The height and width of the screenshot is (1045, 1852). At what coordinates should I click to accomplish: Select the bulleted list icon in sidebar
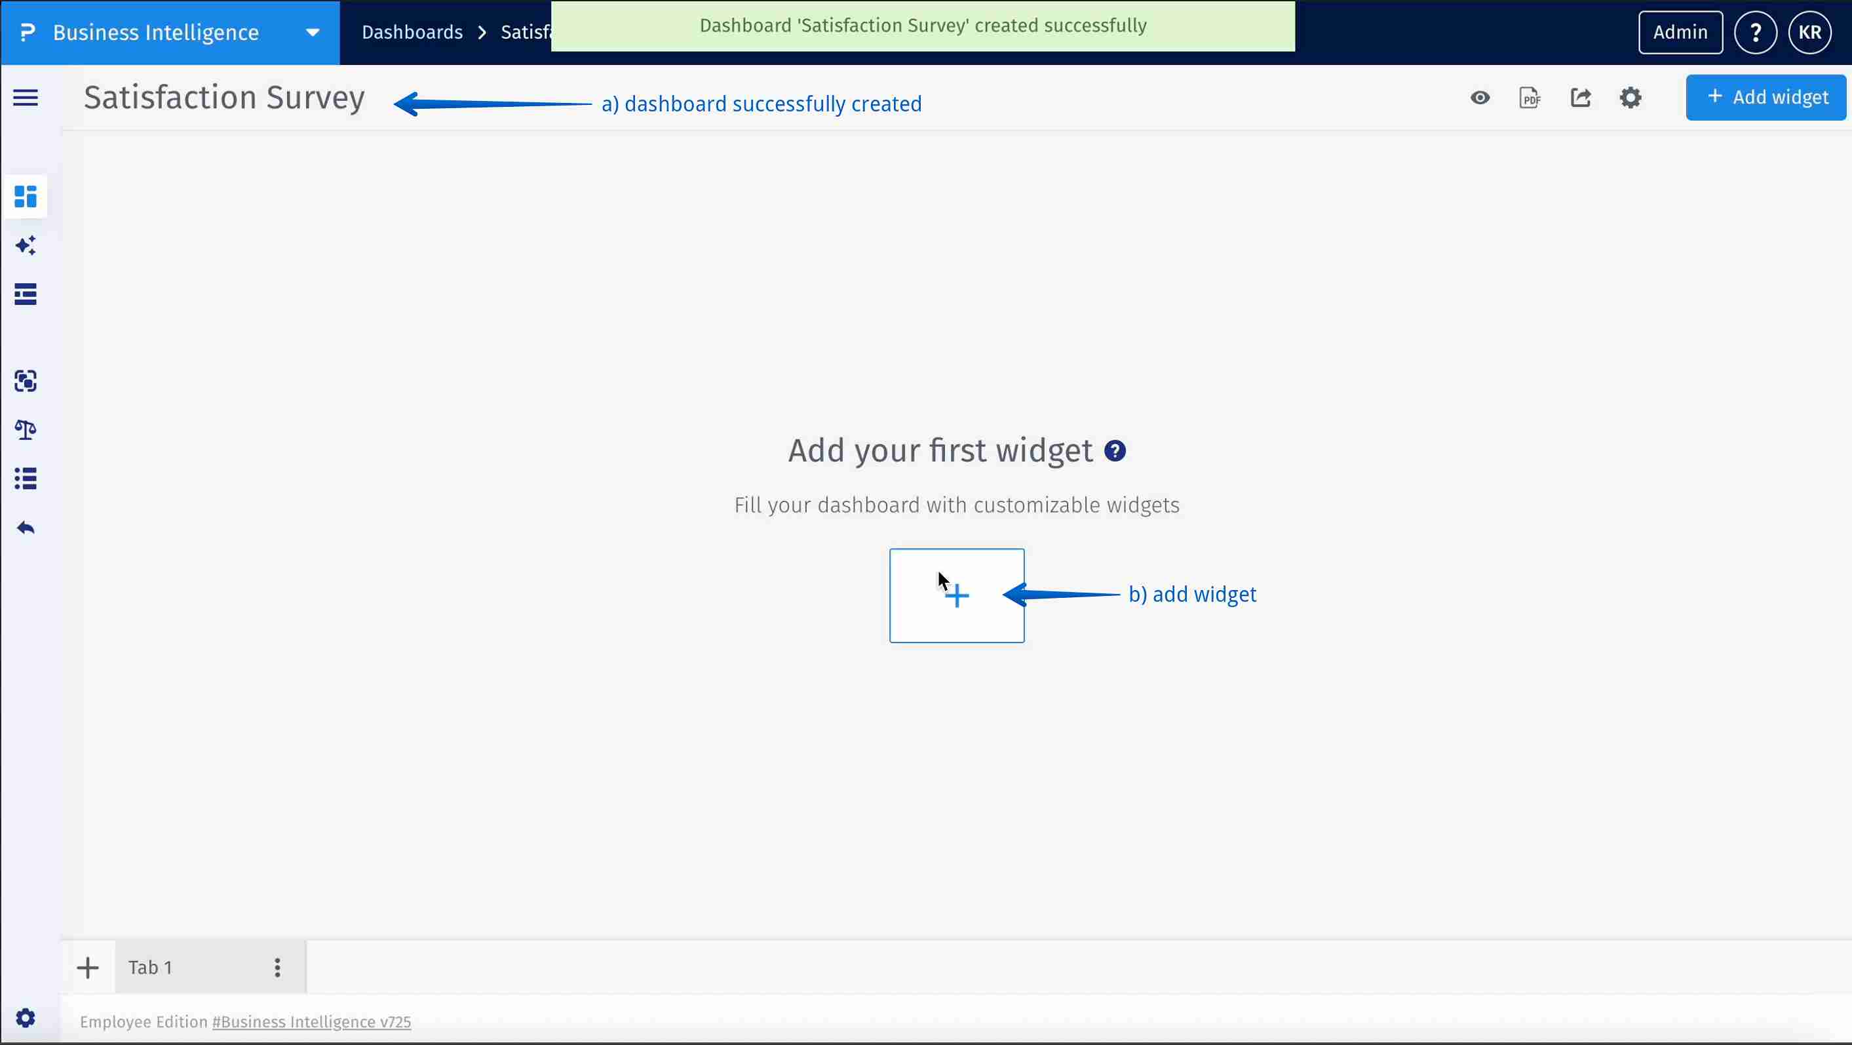pos(25,479)
